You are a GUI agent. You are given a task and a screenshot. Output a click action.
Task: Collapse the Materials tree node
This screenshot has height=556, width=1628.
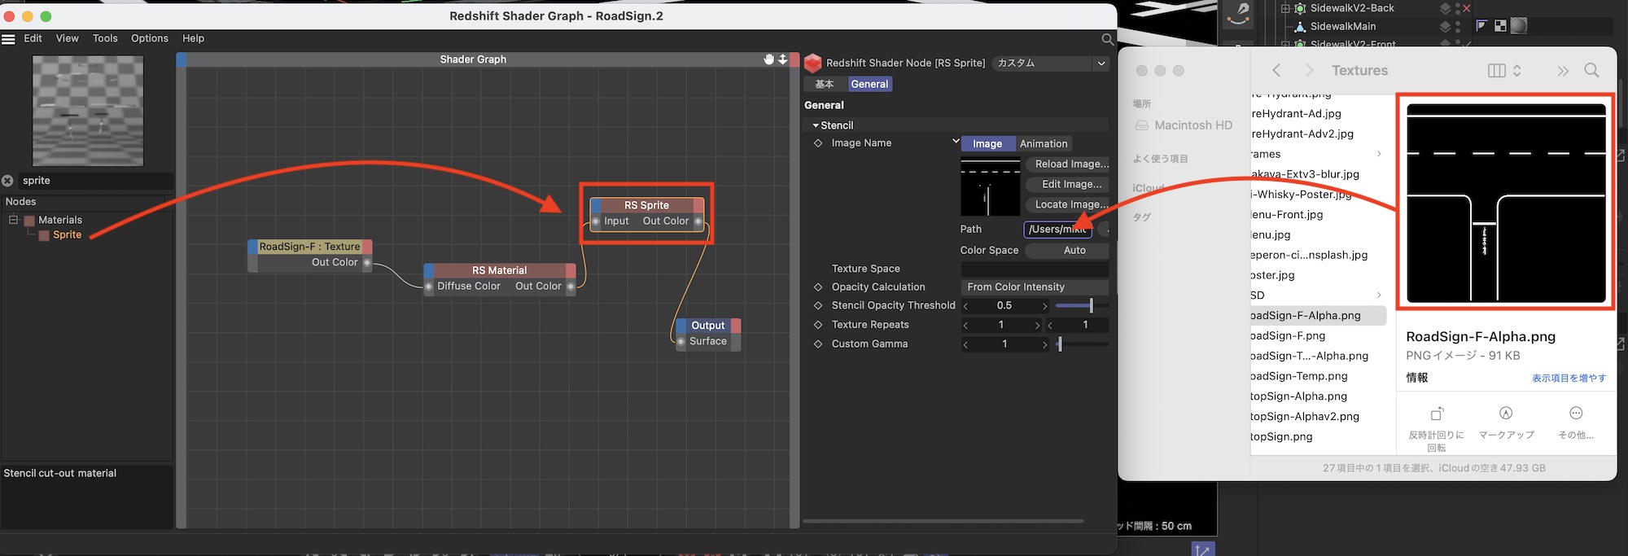(13, 220)
